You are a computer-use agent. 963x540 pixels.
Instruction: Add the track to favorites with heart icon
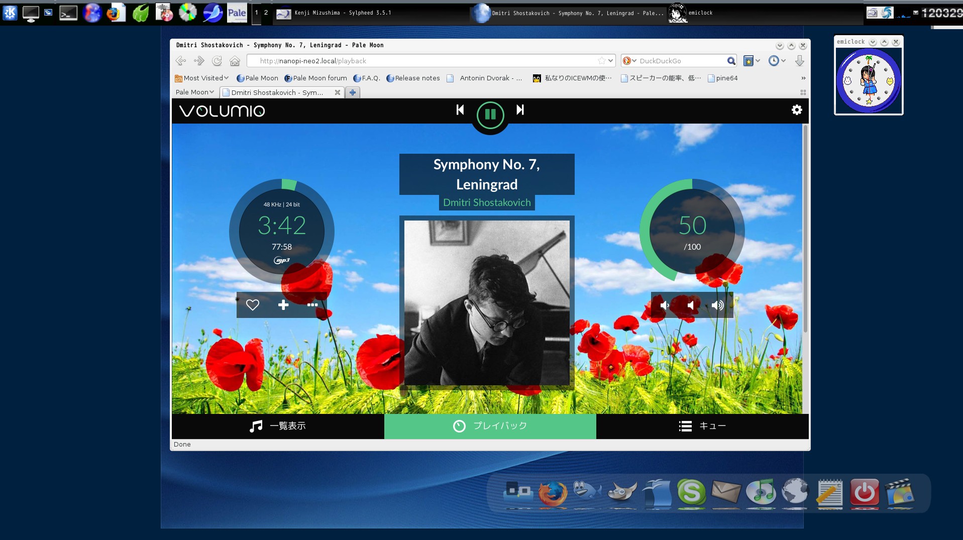pos(252,305)
